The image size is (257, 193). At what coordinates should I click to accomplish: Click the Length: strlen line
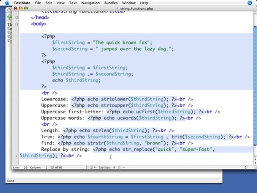[108, 131]
